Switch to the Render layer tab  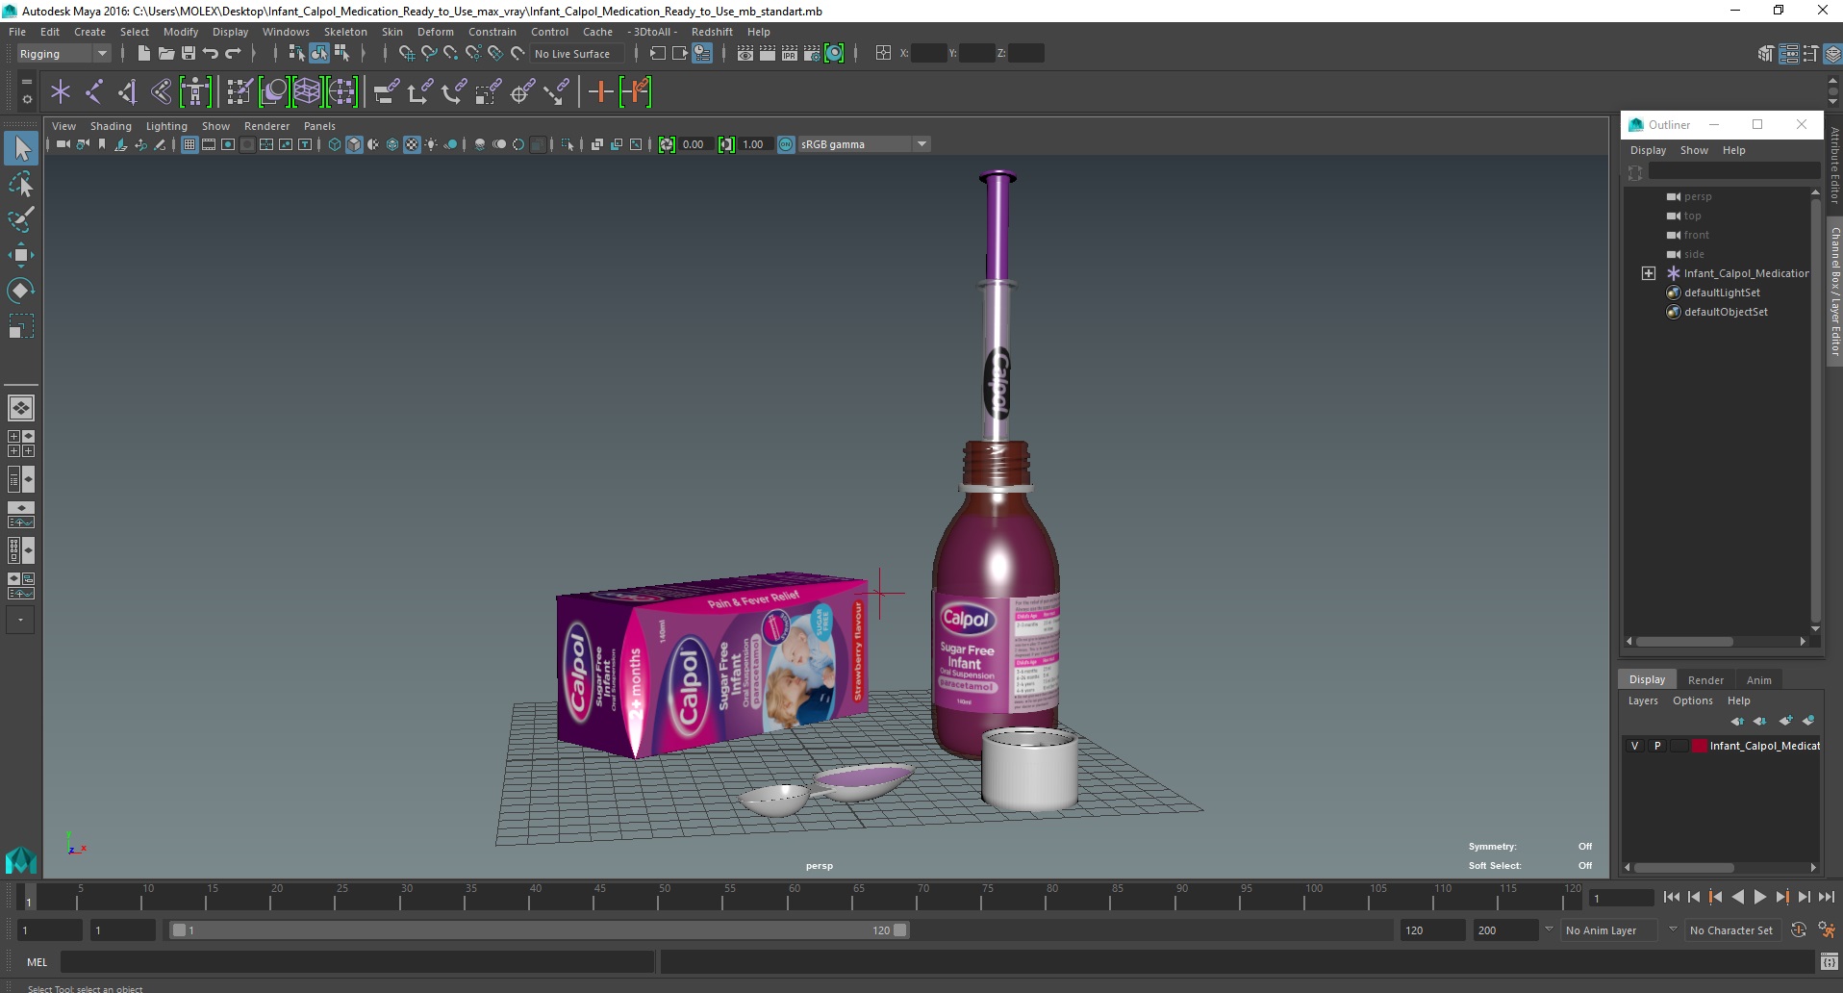pos(1705,679)
